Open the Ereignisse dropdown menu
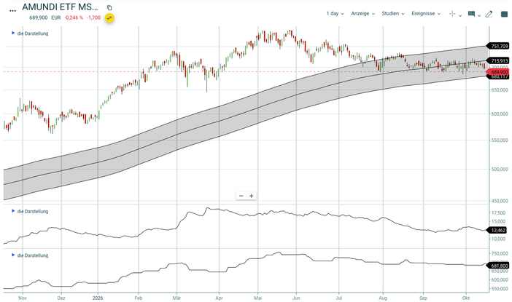The image size is (512, 302). [426, 13]
